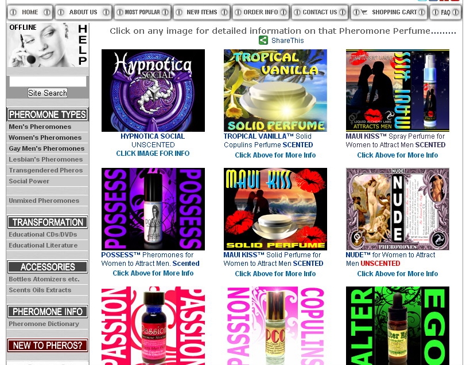Open the offline live help image
The image size is (470, 365).
(x=48, y=45)
